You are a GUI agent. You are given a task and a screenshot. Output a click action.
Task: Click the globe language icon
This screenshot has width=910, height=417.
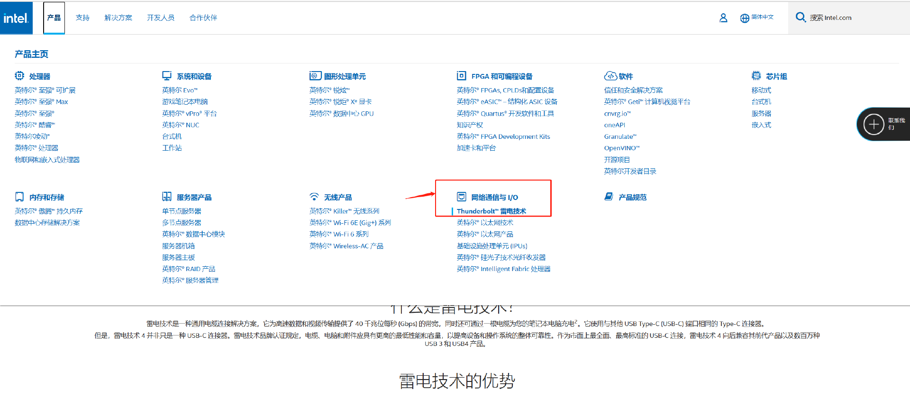[x=745, y=18]
